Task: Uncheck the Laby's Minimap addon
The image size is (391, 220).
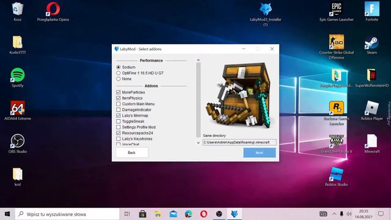Action: pos(118,116)
